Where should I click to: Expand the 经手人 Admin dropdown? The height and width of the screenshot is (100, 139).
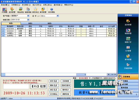click(x=58, y=16)
